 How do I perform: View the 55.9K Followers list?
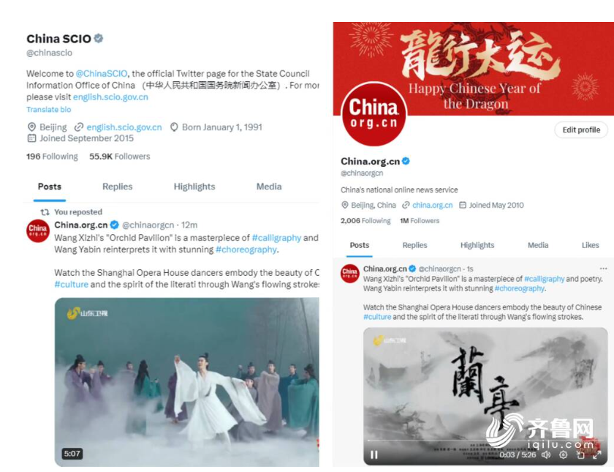pyautogui.click(x=119, y=157)
